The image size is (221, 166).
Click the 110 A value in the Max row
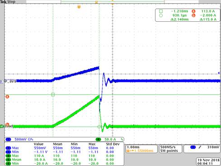click(39, 156)
